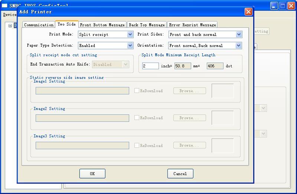Click the Image3 preview thumbnail box
Screen dimensions: 297x194
pos(222,145)
